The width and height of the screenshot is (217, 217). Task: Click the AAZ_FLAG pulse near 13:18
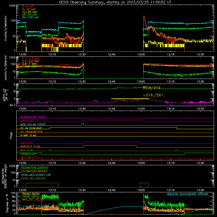click(176, 150)
